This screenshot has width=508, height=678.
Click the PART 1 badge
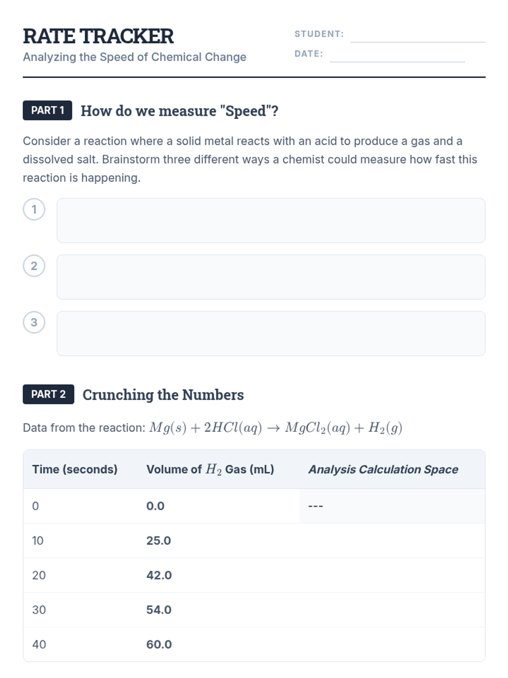coord(47,110)
